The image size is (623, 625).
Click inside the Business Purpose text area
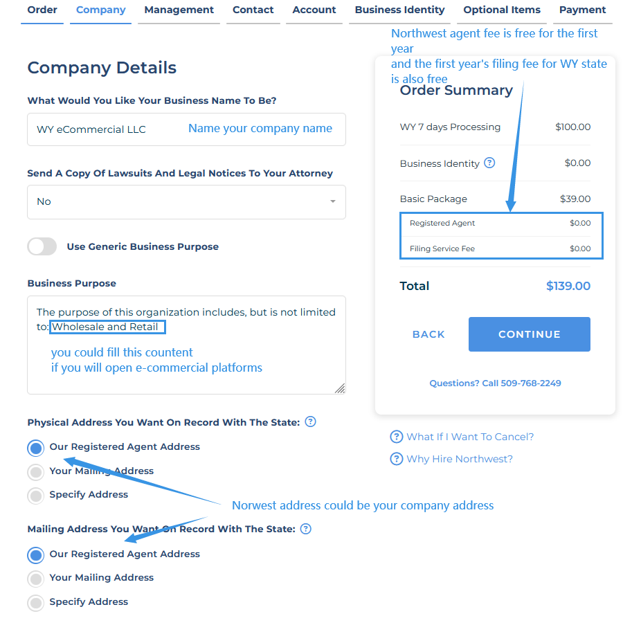click(186, 345)
